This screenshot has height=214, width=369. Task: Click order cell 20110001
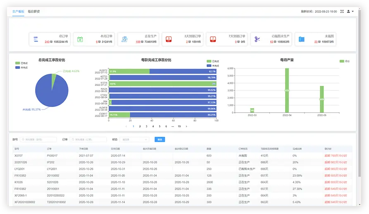[x=53, y=189]
